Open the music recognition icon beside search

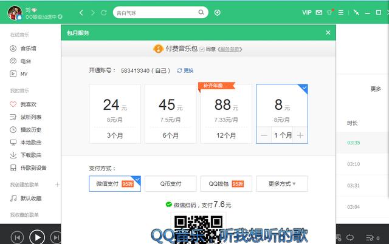(x=218, y=12)
